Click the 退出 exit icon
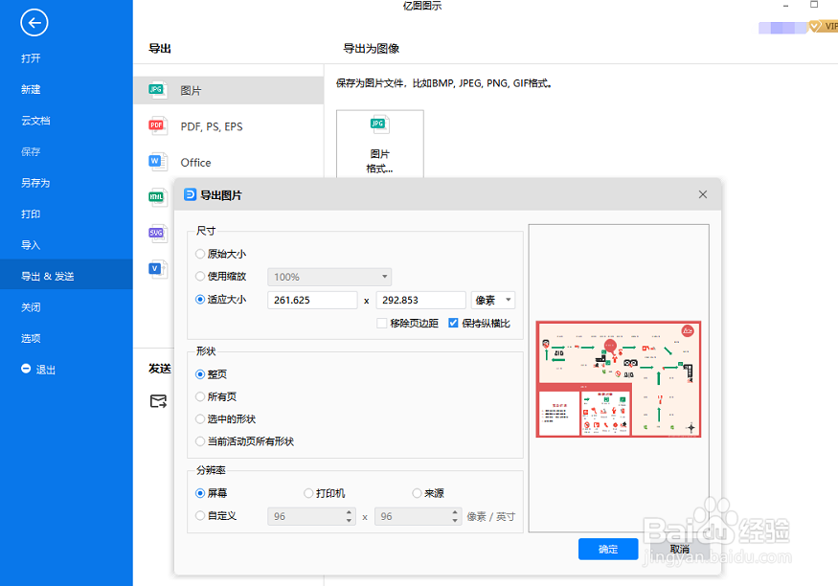The width and height of the screenshot is (838, 586). tap(26, 369)
